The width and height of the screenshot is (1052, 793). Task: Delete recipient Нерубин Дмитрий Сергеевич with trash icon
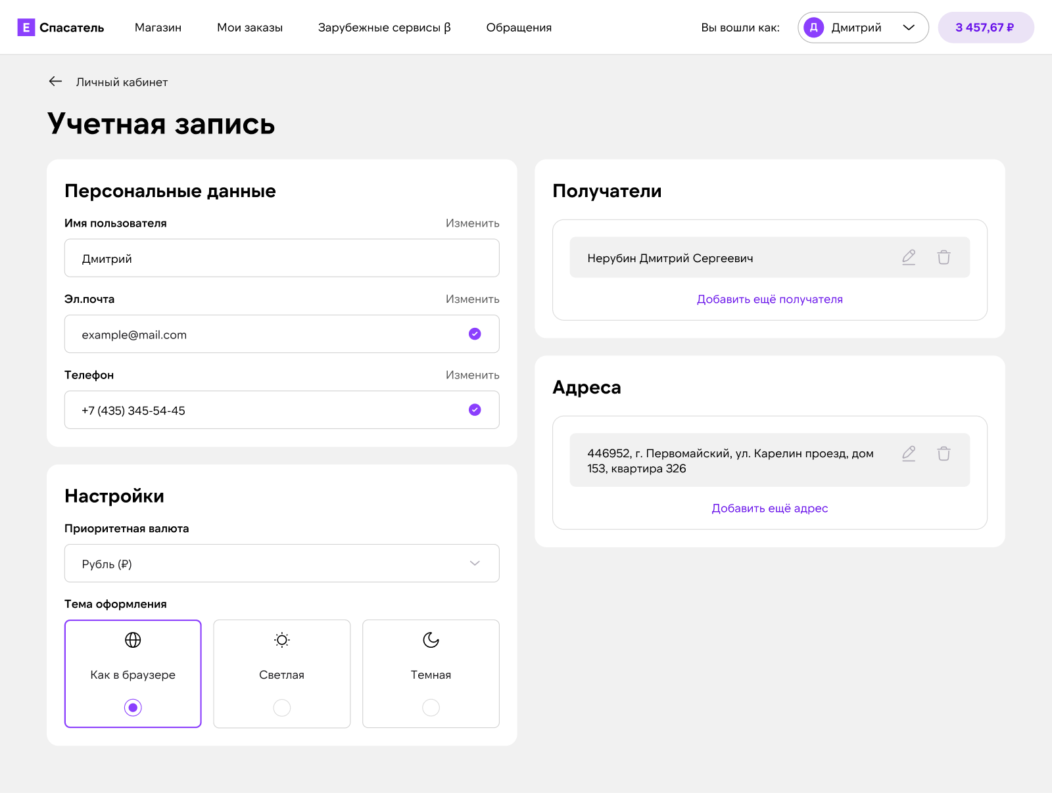pyautogui.click(x=944, y=258)
